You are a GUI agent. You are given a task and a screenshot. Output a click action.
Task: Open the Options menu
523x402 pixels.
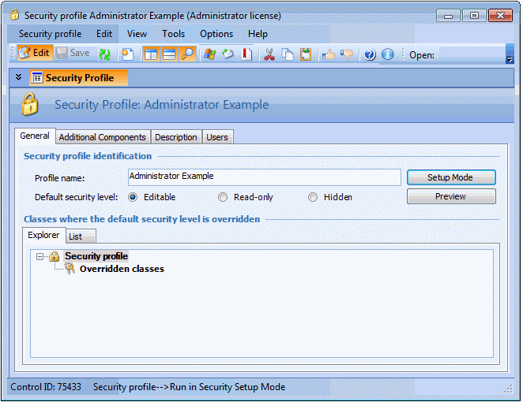pyautogui.click(x=216, y=34)
